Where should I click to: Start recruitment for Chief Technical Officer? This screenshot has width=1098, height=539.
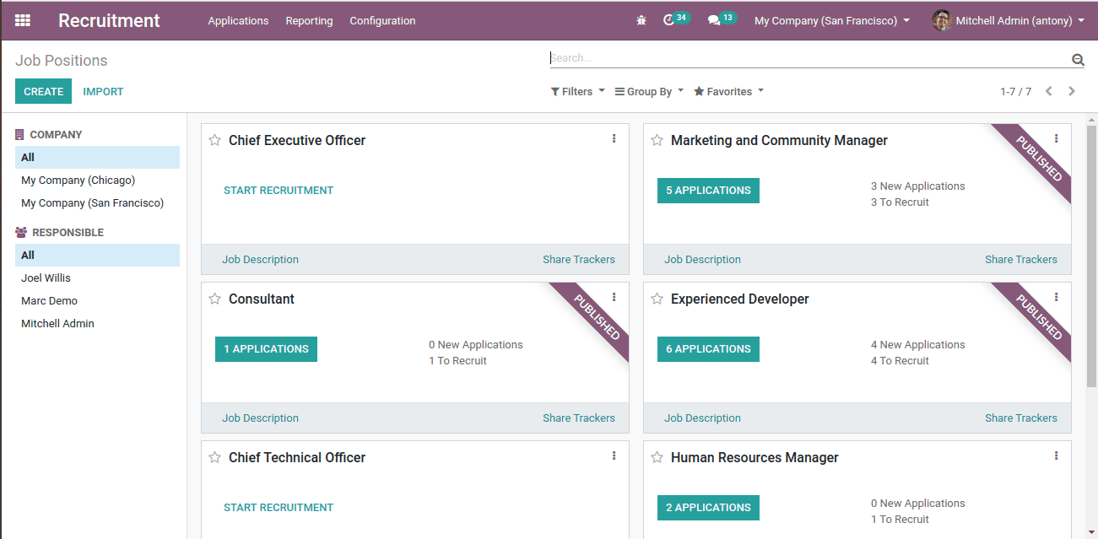coord(279,508)
